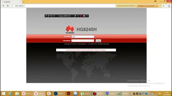The height and width of the screenshot is (96, 172).
Task: Click the recorder pencil draw icon
Action: tap(75, 16)
